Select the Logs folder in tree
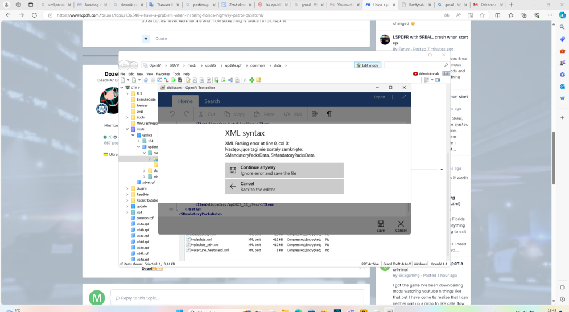Viewport: 569px width, 312px height. [x=137, y=111]
